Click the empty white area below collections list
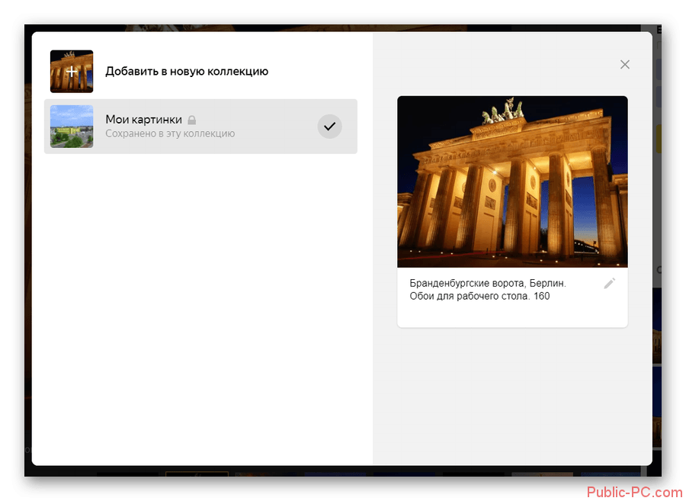Viewport: 686px width, 501px height. [201, 305]
